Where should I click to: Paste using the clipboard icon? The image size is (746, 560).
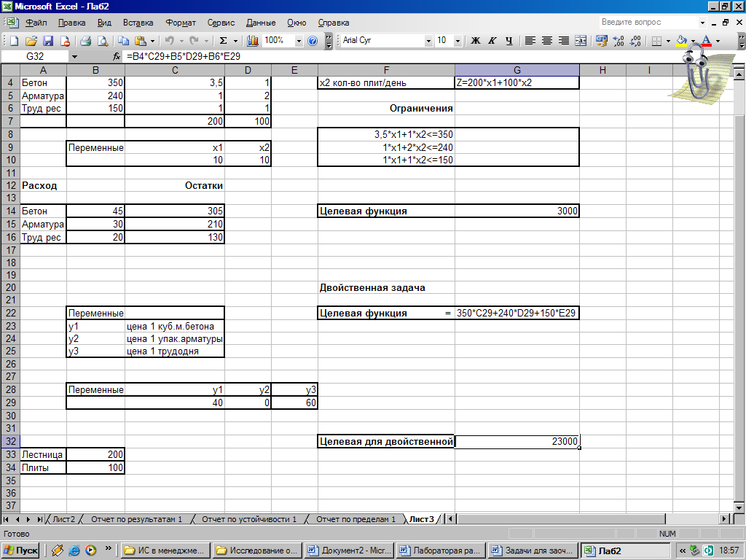pyautogui.click(x=141, y=41)
